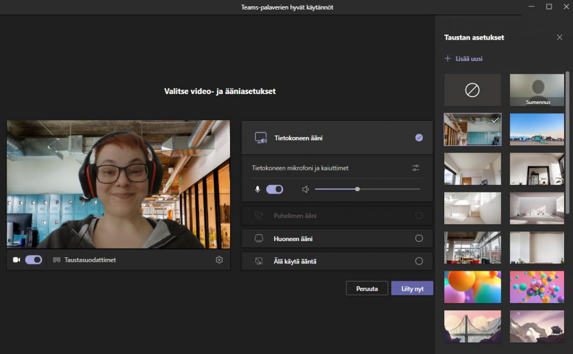573x354 pixels.
Task: Open Taustasuodattimet background filters
Action: click(x=84, y=259)
